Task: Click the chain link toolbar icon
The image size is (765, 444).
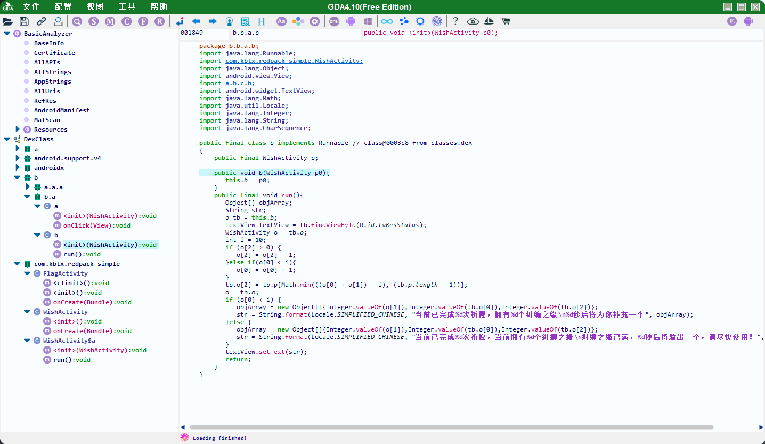Action: point(41,21)
